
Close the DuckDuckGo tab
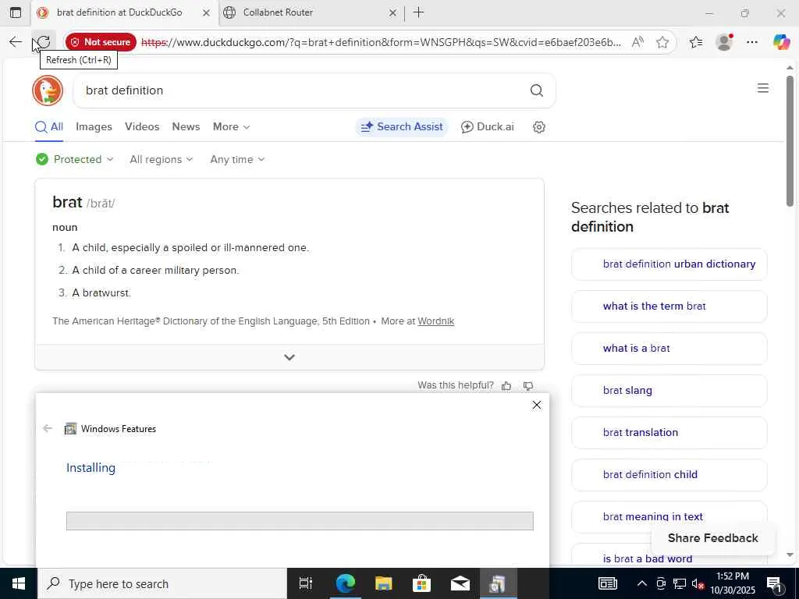[x=206, y=12]
